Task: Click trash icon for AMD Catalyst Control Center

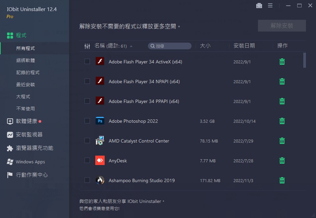Action: [x=282, y=141]
